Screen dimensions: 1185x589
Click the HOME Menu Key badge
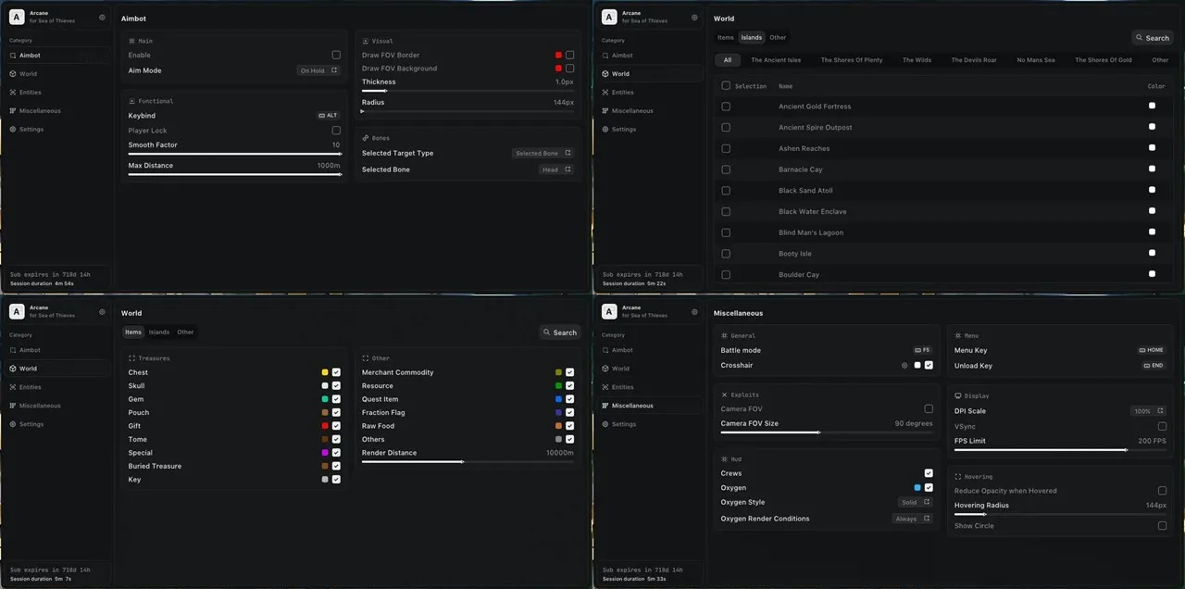point(1151,351)
